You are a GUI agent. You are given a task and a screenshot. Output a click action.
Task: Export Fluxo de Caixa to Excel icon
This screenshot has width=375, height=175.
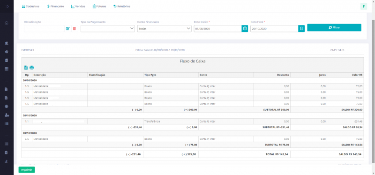coord(26,68)
